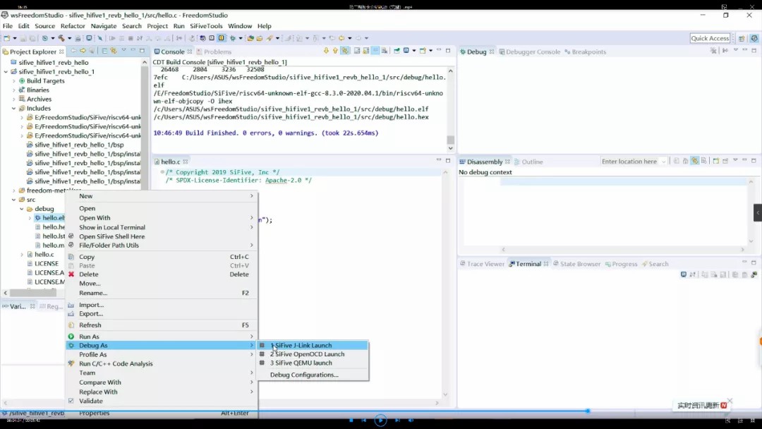
Task: Select Refresh in the context menu
Action: tap(162, 325)
